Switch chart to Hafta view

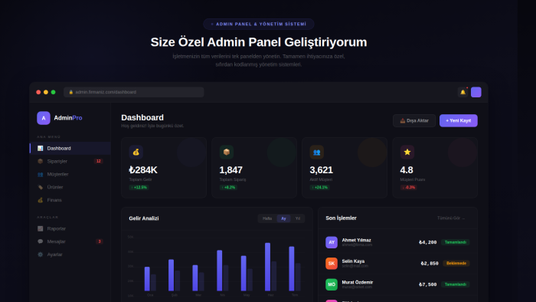point(267,218)
